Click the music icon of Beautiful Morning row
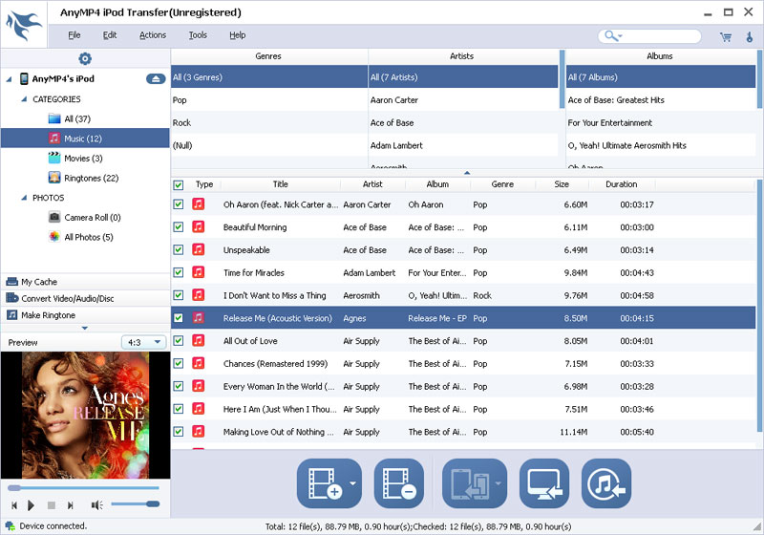 point(198,227)
